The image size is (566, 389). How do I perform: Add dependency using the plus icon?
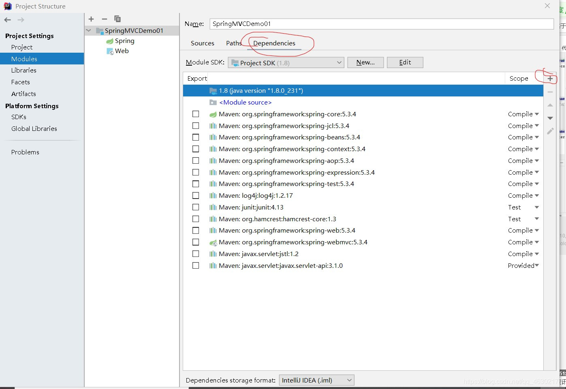click(x=550, y=79)
